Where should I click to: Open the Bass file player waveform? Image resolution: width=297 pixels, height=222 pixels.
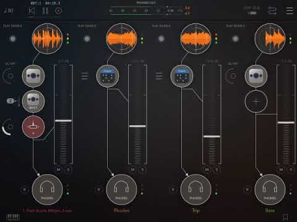pos(270,39)
